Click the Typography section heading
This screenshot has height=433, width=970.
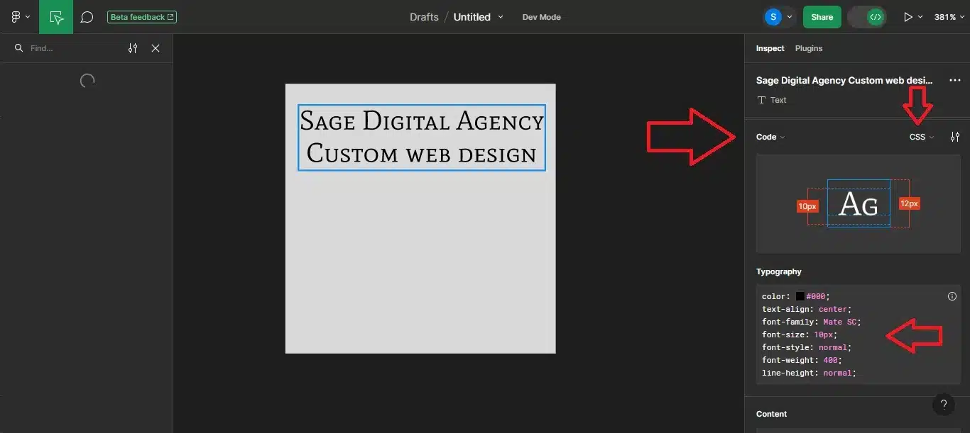coord(779,271)
